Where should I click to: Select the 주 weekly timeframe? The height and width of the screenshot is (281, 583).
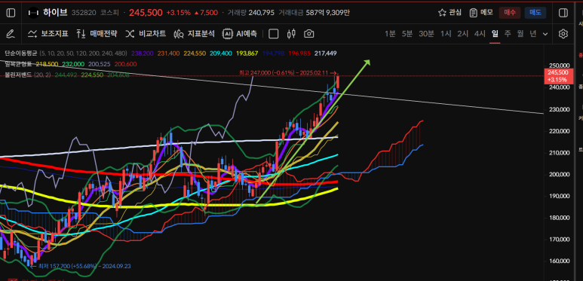click(x=508, y=34)
